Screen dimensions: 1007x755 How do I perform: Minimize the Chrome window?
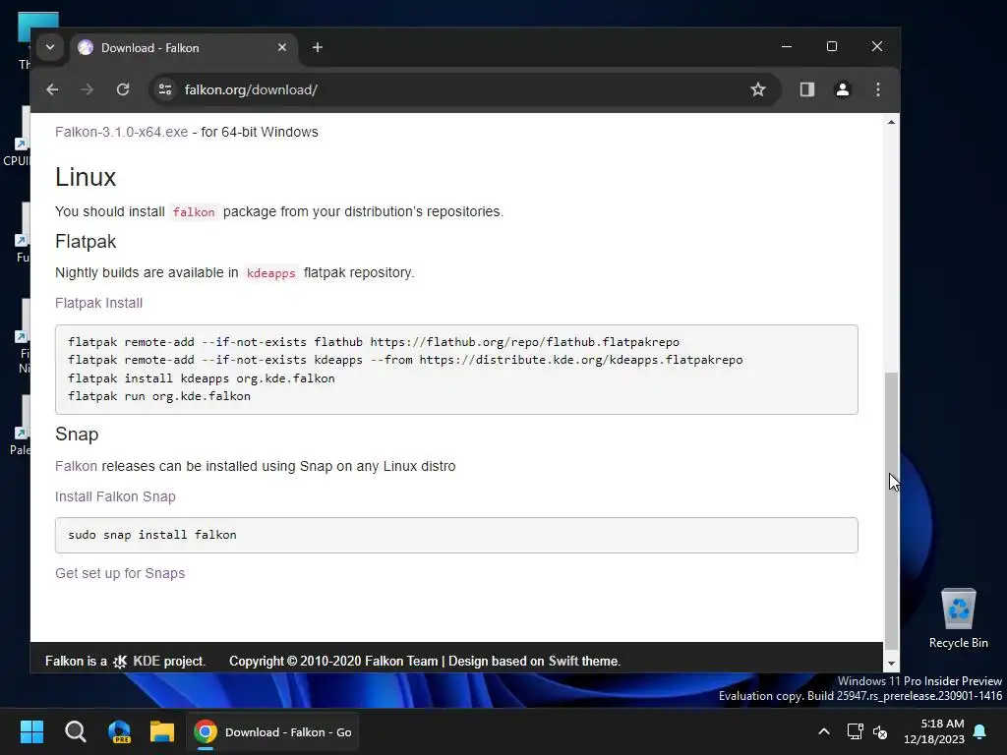(x=787, y=46)
